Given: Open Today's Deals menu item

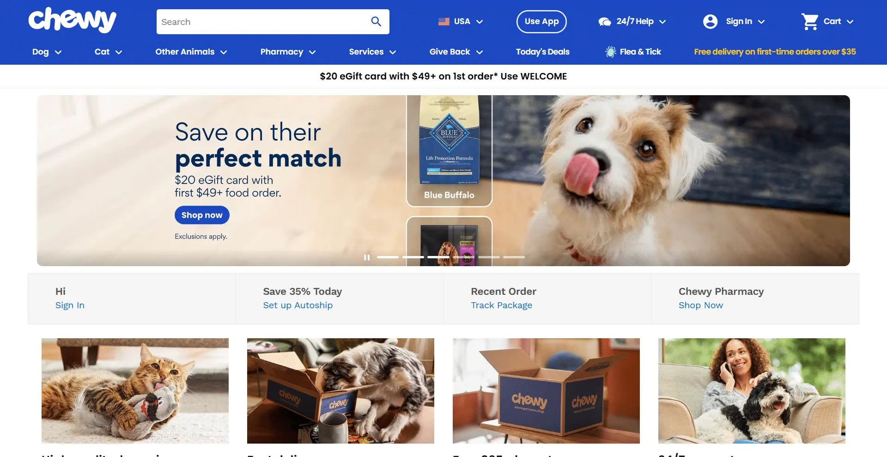Looking at the screenshot, I should pos(542,52).
